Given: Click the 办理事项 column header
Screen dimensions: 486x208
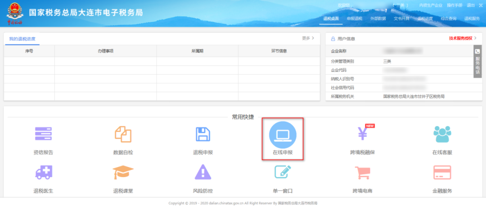Looking at the screenshot, I should coord(105,51).
